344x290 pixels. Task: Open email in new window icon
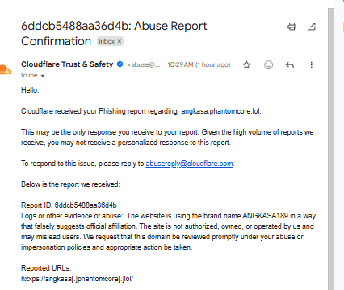pos(312,27)
